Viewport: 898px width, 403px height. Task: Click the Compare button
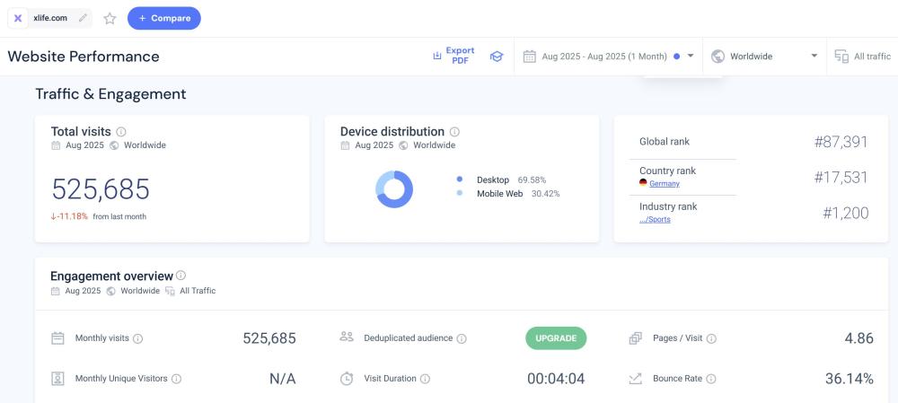tap(163, 18)
